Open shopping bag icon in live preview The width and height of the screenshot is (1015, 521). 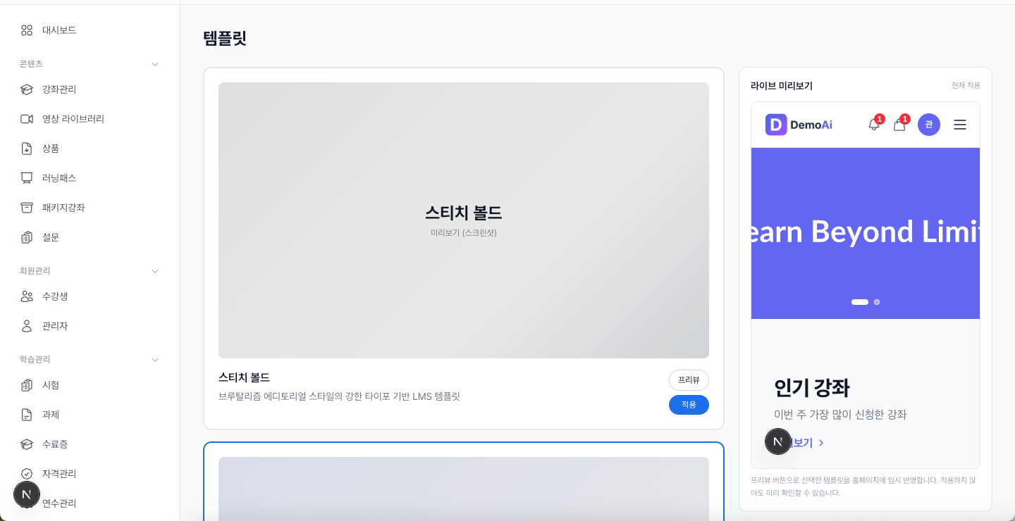click(x=899, y=125)
